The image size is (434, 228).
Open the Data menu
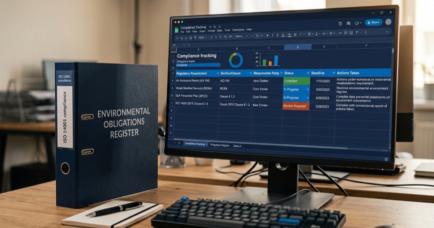pos(220,30)
